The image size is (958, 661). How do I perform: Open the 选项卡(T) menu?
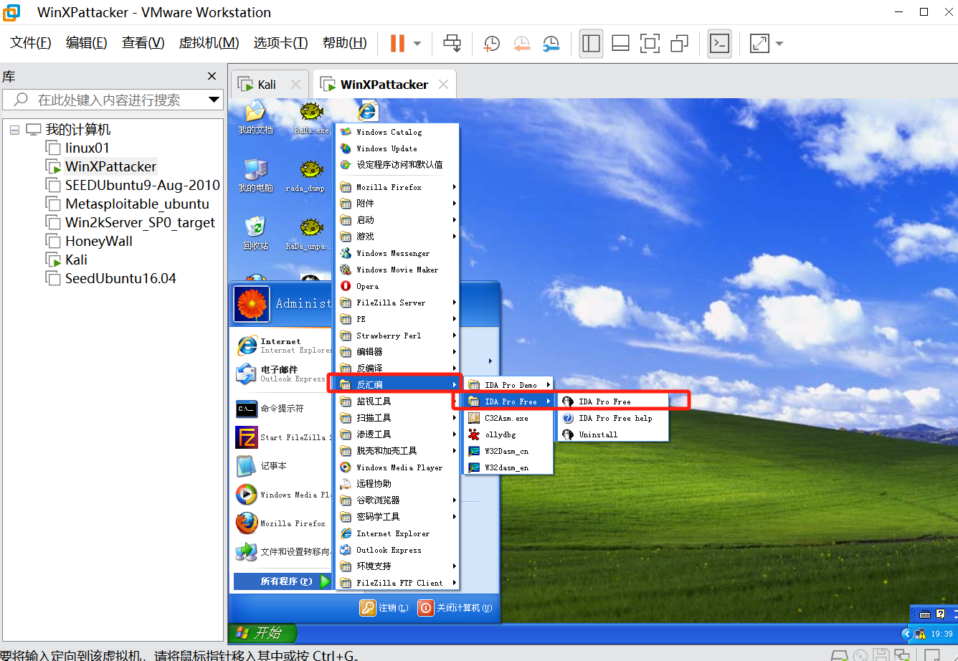tap(280, 43)
